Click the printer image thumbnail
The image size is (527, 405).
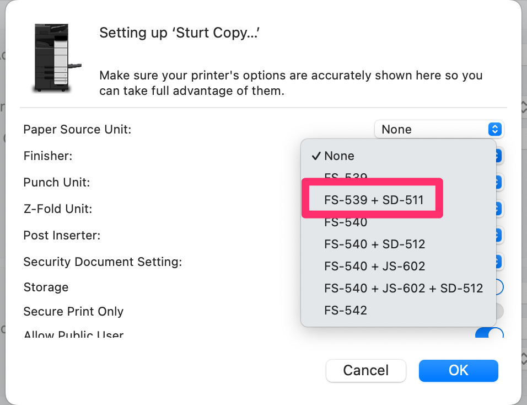point(51,58)
